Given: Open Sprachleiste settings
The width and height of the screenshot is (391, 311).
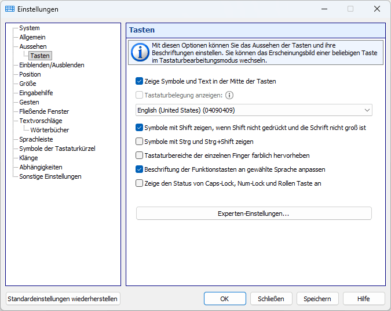Looking at the screenshot, I should 36,139.
